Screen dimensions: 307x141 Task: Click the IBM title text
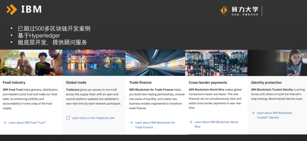coord(31,9)
